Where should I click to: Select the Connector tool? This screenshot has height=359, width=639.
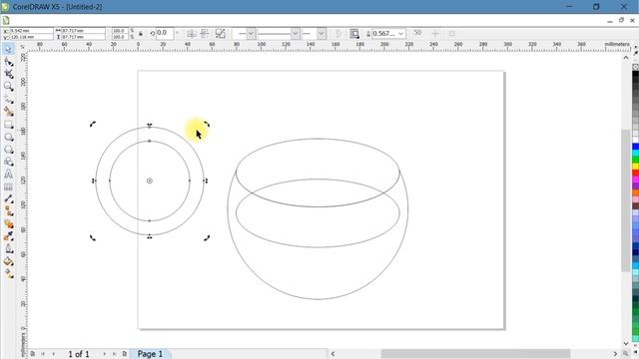(8, 211)
